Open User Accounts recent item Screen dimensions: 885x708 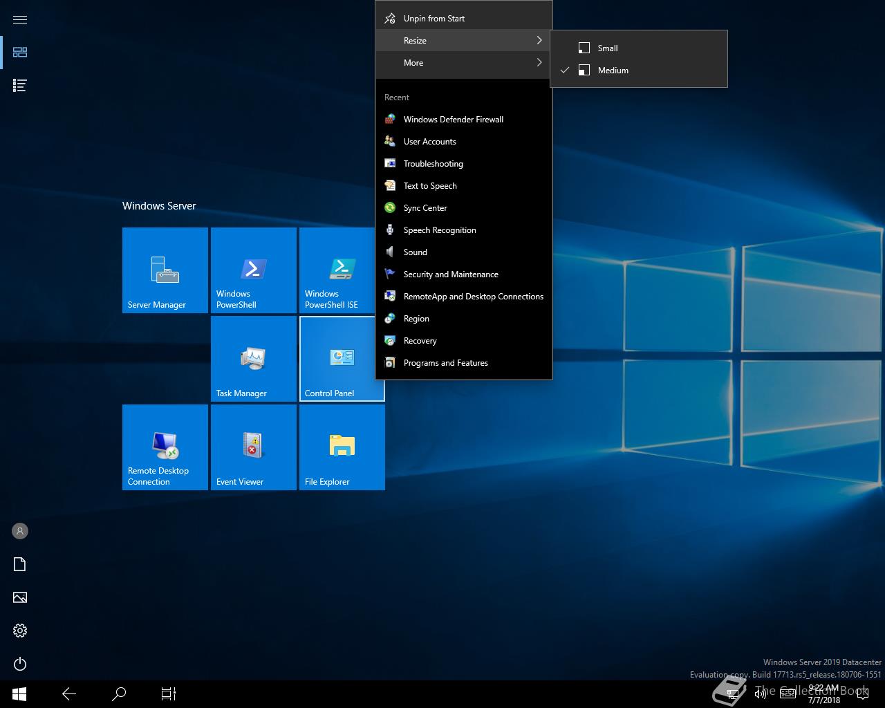coord(464,142)
